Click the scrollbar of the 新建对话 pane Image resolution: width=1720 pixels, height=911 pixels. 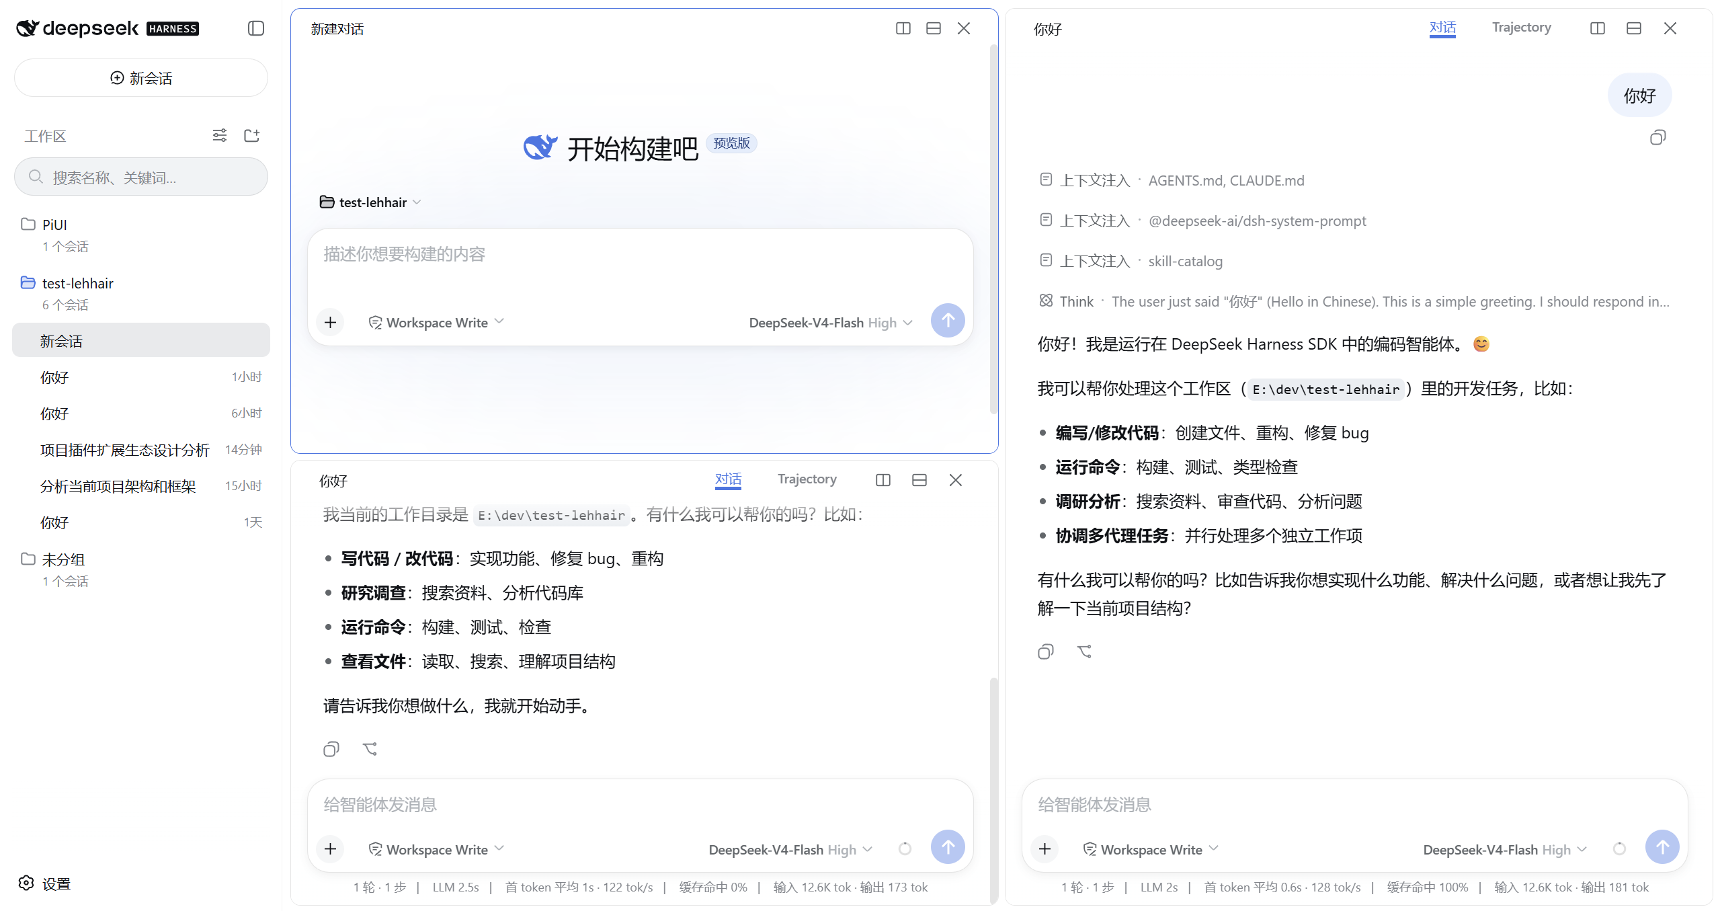[x=993, y=229]
